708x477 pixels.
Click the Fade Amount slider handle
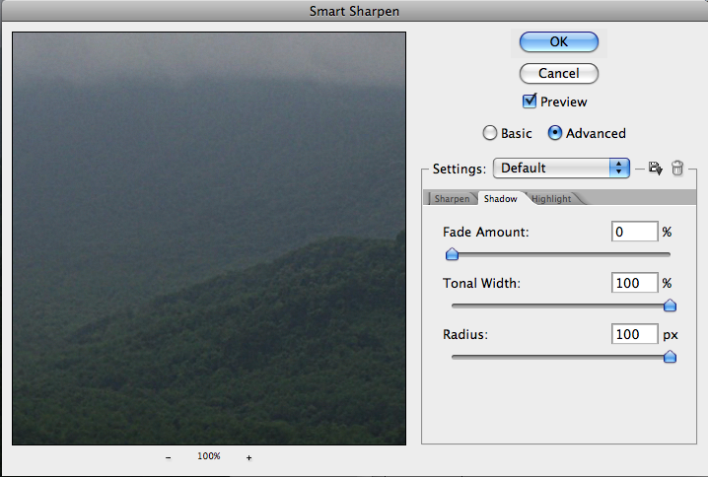coord(452,254)
